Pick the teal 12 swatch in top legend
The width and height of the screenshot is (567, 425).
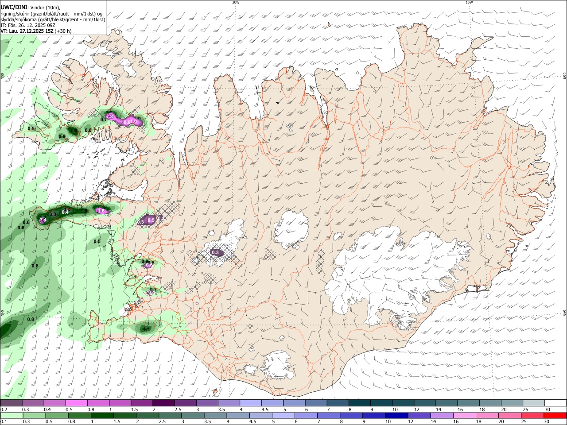pyautogui.click(x=425, y=403)
